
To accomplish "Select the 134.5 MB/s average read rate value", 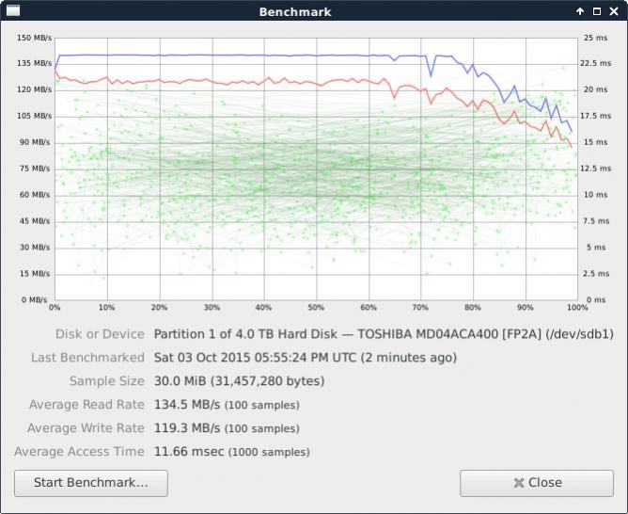I will coord(187,405).
